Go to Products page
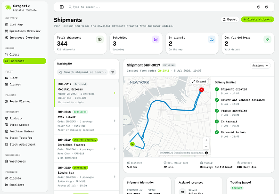The height and width of the screenshot is (194, 279). point(25,118)
